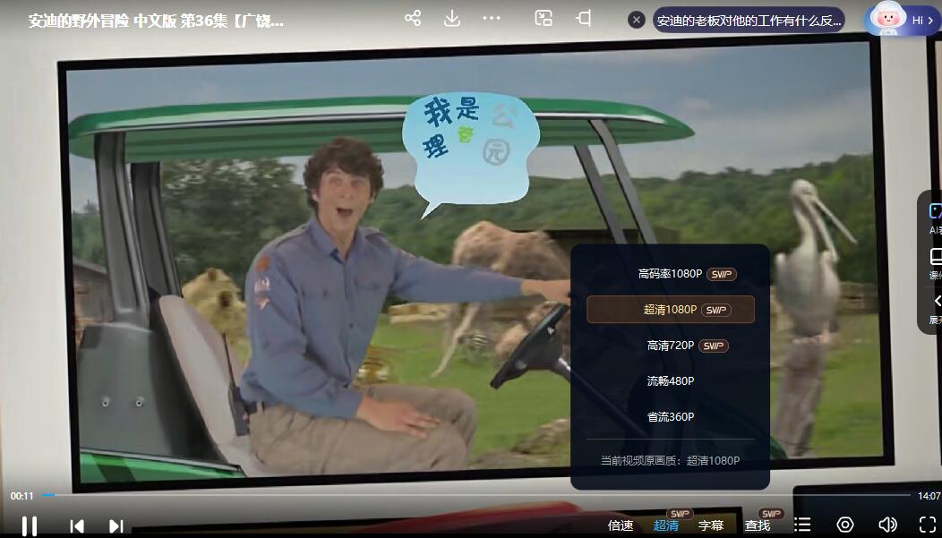Click the video progress bar
Image resolution: width=942 pixels, height=538 pixels.
pos(475,495)
